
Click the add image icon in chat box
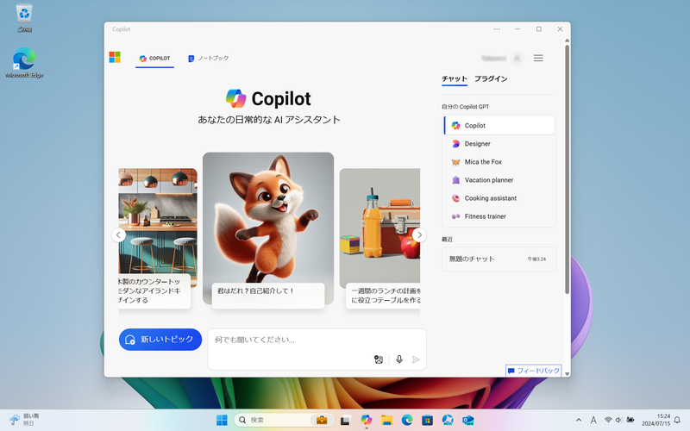[379, 359]
